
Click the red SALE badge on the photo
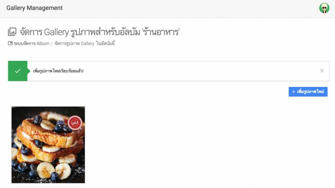click(x=75, y=123)
